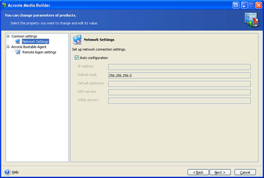
Task: Click the Network Settings panel header icon
Action: 77,39
